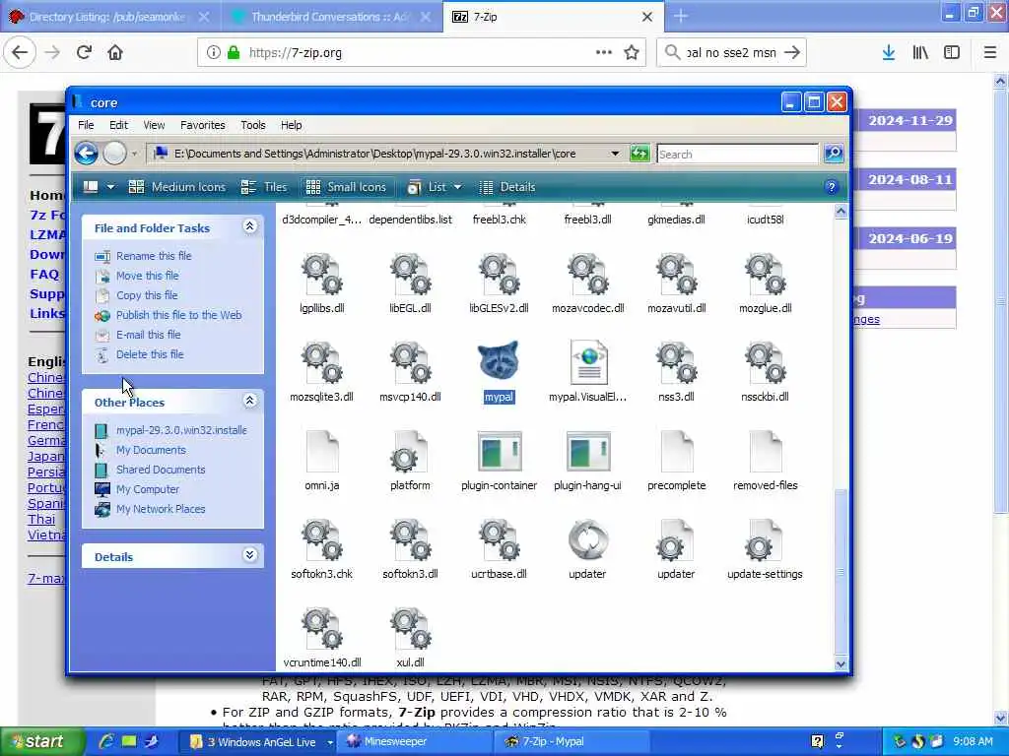Select the mozglue.dll file icon
This screenshot has height=756, width=1009.
(x=765, y=275)
